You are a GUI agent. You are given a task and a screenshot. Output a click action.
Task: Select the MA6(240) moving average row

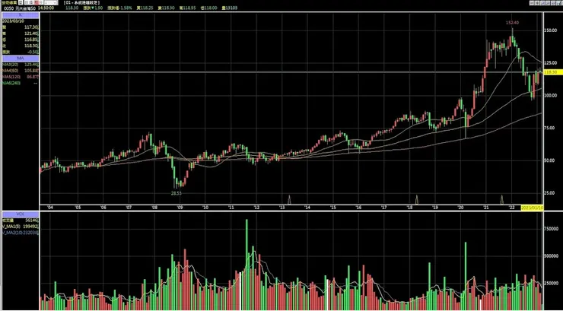(x=21, y=83)
